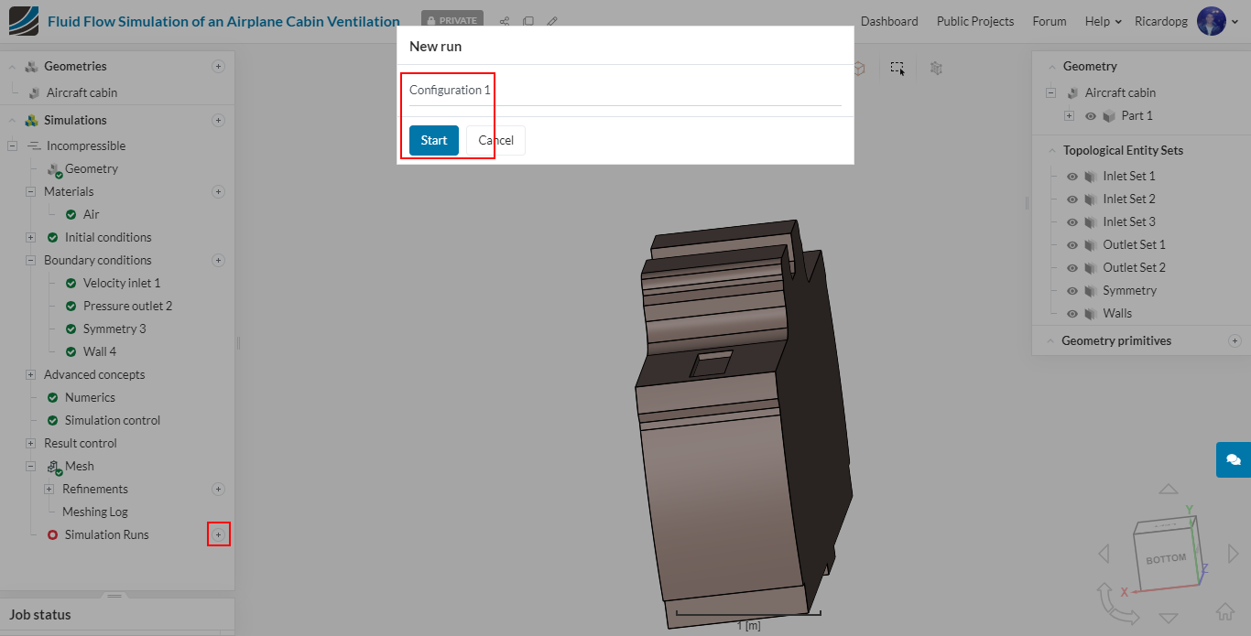Rotate view down with the bottom arrow
This screenshot has width=1251, height=636.
tap(1168, 618)
